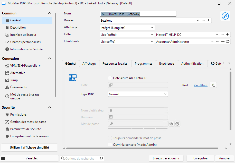Generate a new password with the circular icon
Screen dimensions: 235x163
[177, 124]
